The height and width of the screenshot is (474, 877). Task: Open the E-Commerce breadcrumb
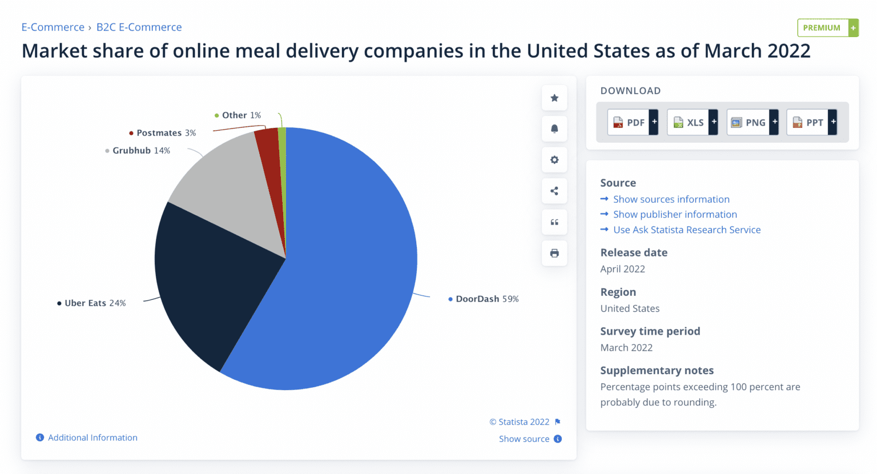click(53, 27)
